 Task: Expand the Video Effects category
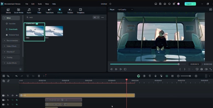tap(11, 46)
